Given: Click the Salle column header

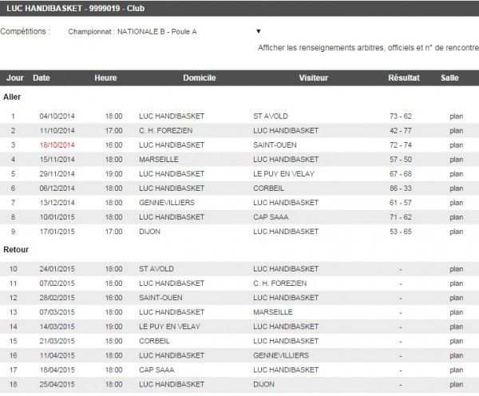Looking at the screenshot, I should [449, 77].
